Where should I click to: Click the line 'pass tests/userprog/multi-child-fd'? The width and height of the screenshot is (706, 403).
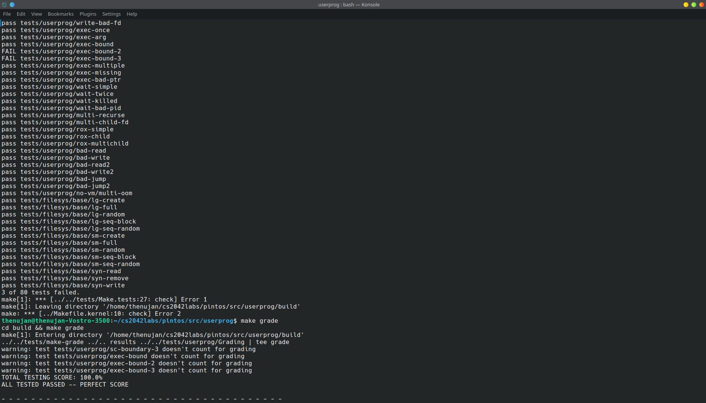click(65, 122)
